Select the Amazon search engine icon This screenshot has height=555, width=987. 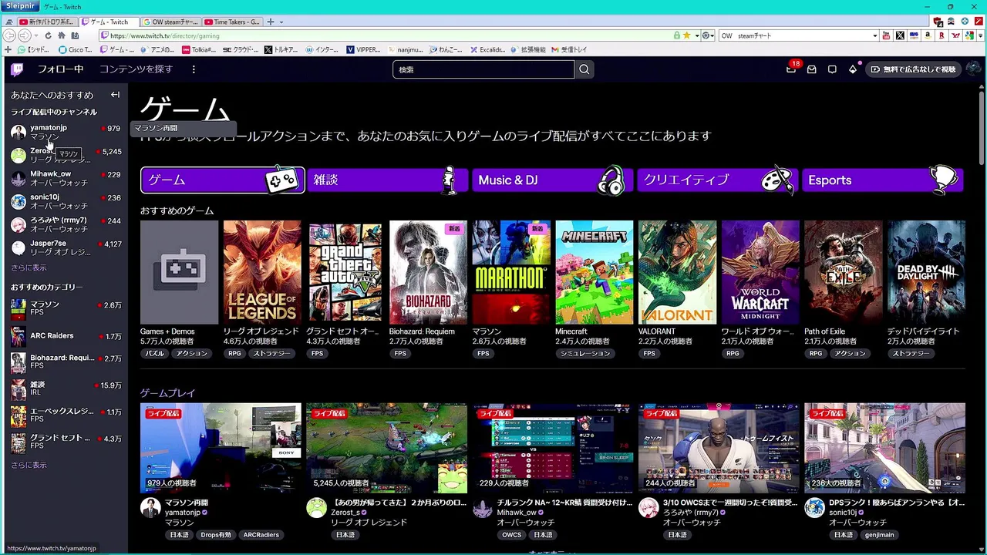coord(928,35)
